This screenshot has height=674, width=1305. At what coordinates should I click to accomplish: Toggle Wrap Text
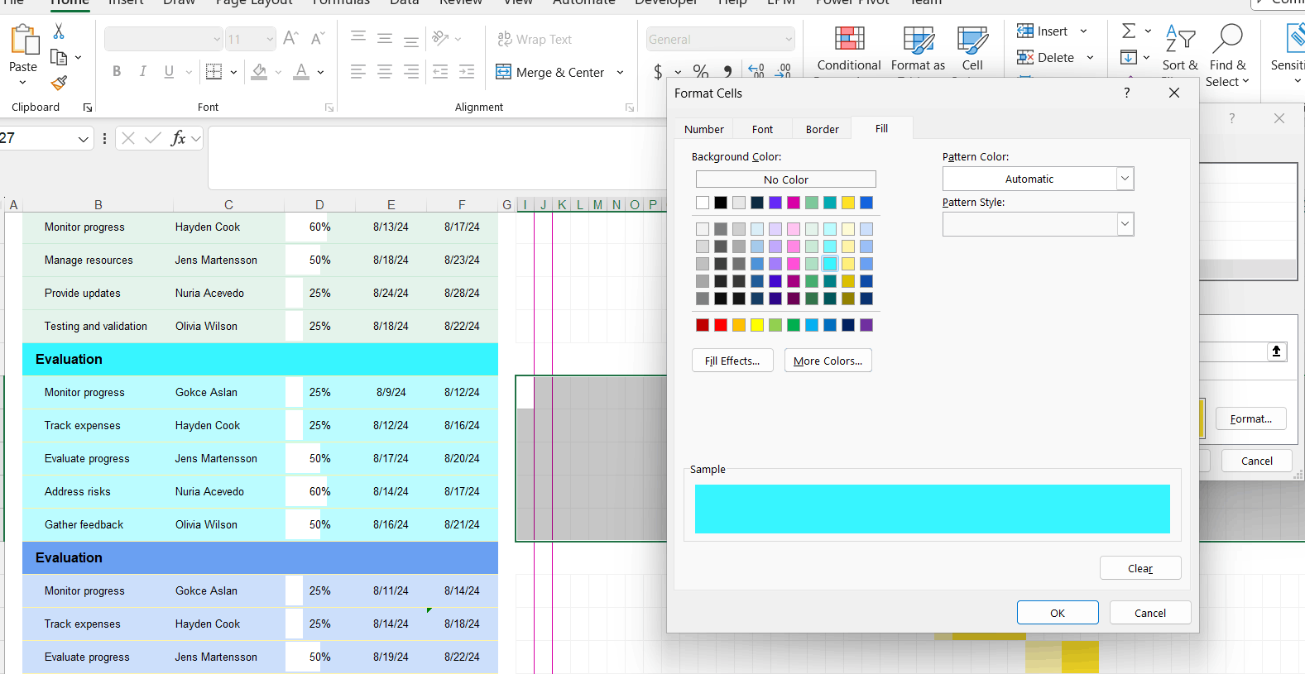pos(535,39)
